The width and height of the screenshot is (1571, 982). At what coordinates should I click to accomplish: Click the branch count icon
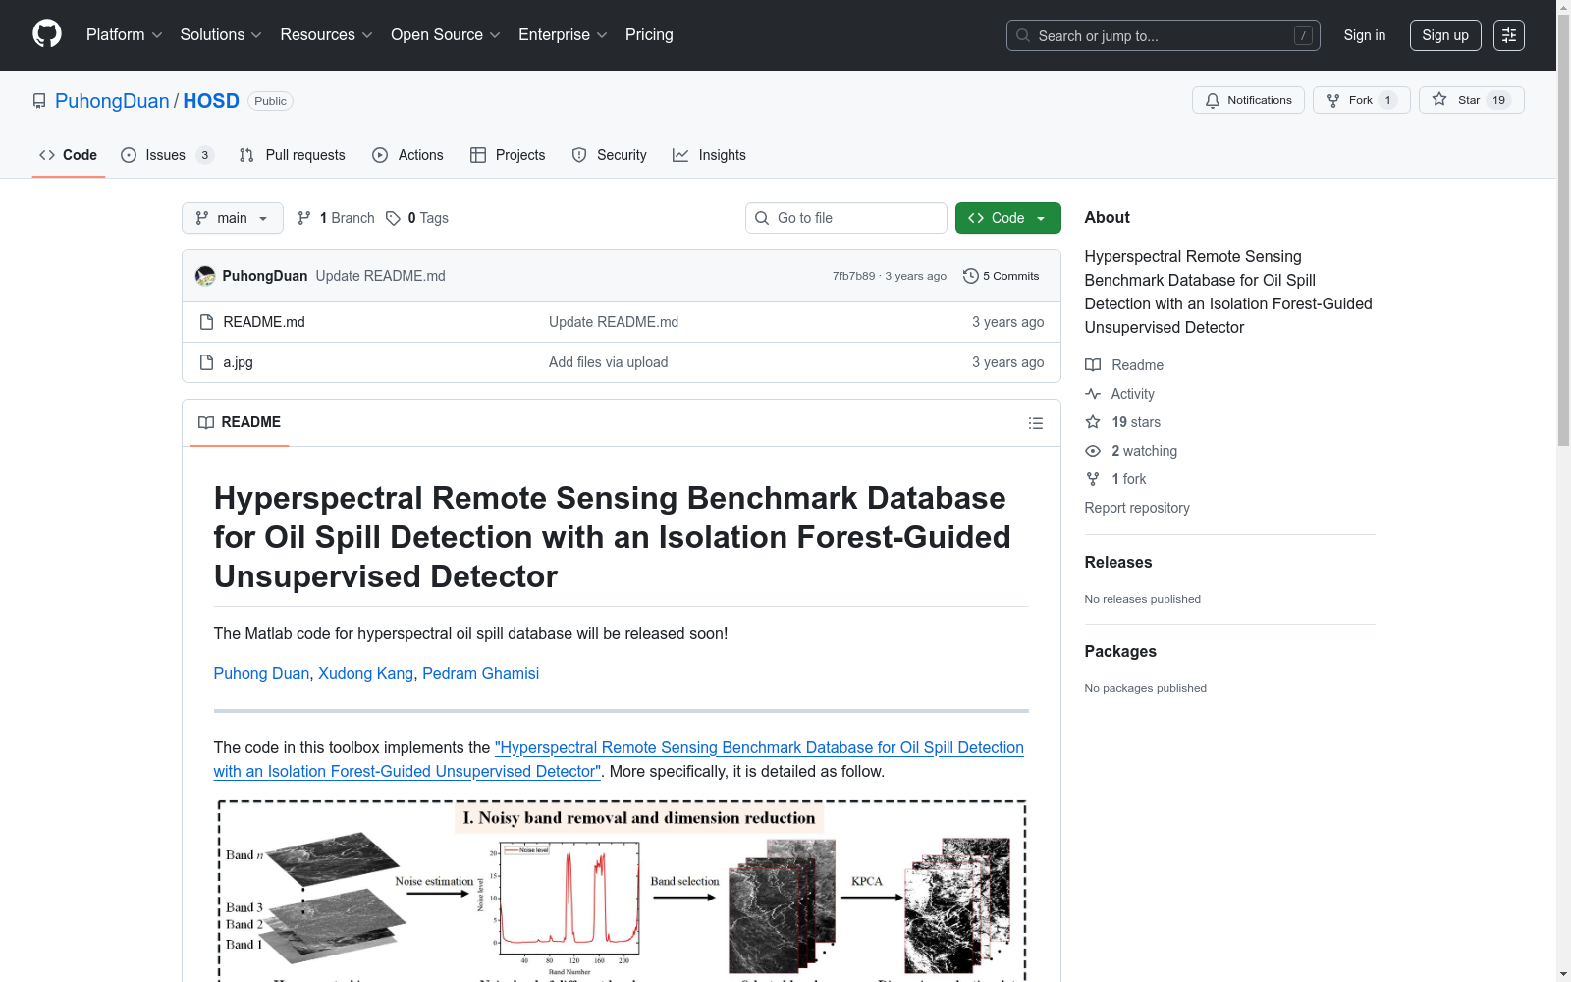[304, 218]
